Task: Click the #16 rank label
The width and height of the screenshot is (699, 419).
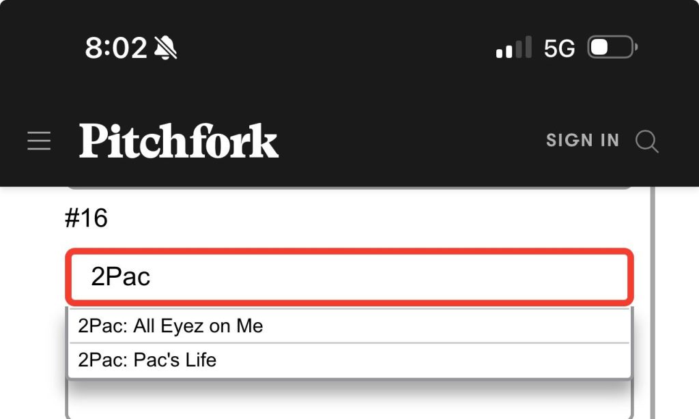Action: coord(86,218)
